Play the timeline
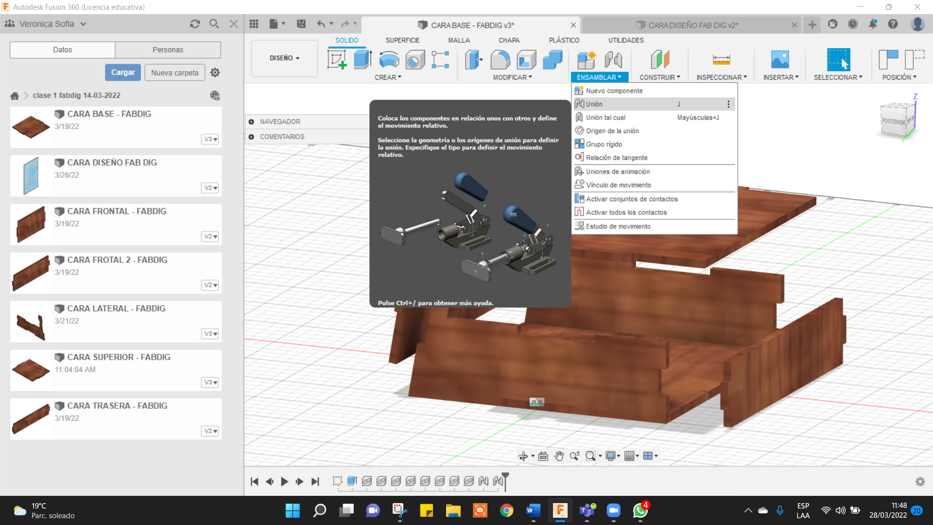 (284, 481)
